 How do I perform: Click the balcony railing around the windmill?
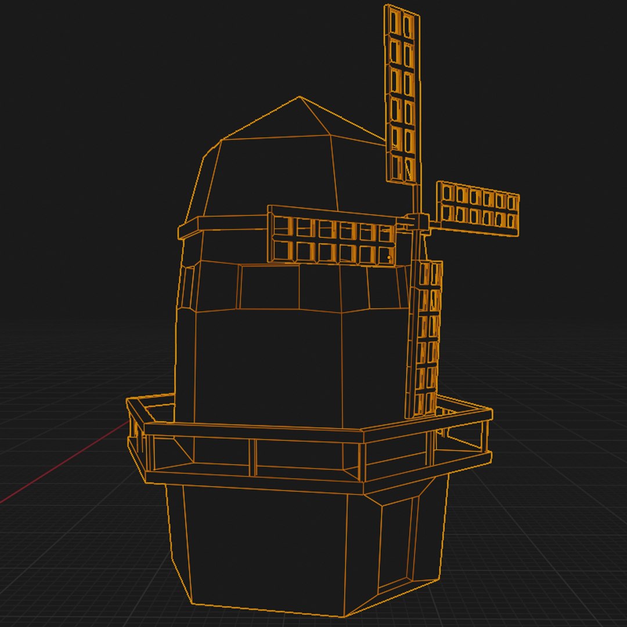point(309,444)
